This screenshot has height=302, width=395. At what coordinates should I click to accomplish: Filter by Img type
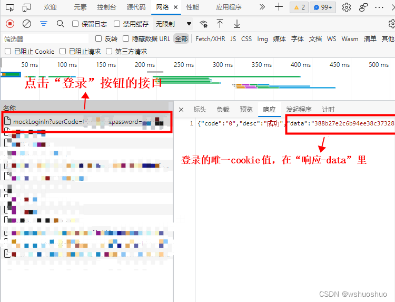click(x=262, y=39)
